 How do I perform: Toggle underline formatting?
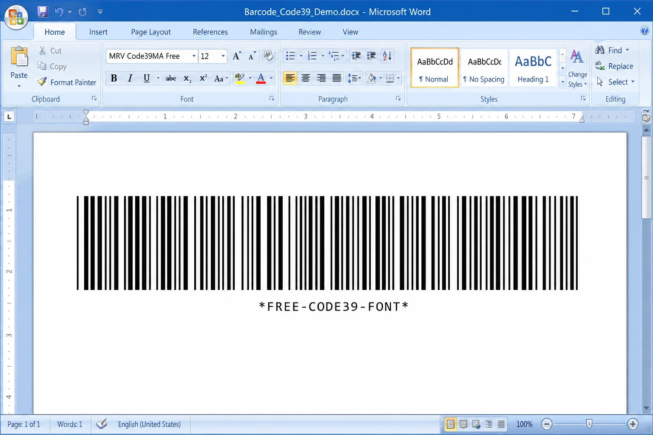click(x=147, y=78)
